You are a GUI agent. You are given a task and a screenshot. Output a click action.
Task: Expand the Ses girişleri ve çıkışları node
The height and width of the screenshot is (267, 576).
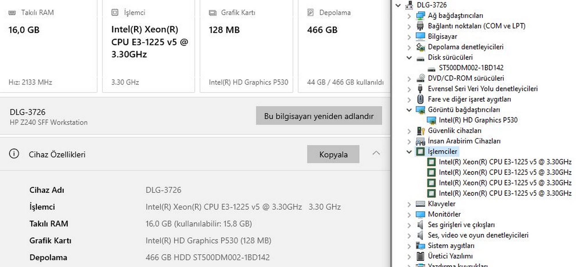[x=409, y=225]
